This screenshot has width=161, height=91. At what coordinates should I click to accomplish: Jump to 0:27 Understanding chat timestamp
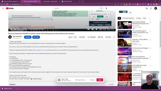click(10, 60)
